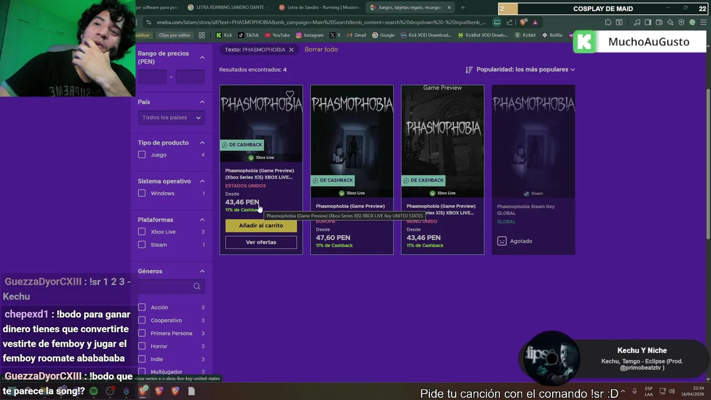Add first Phasmophobia card to wishlist heart
The width and height of the screenshot is (711, 400).
[x=289, y=94]
